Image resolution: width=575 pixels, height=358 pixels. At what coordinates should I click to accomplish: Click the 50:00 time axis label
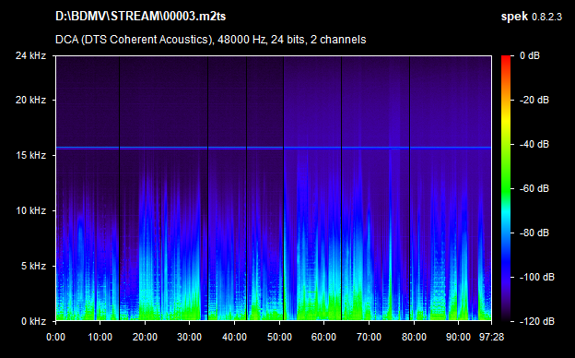click(279, 337)
